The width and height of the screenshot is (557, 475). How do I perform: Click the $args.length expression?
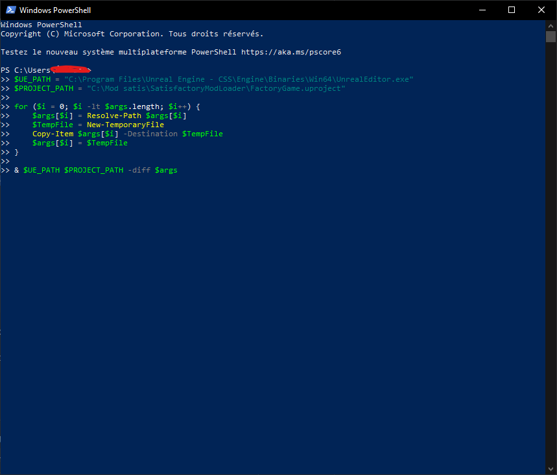(x=132, y=106)
